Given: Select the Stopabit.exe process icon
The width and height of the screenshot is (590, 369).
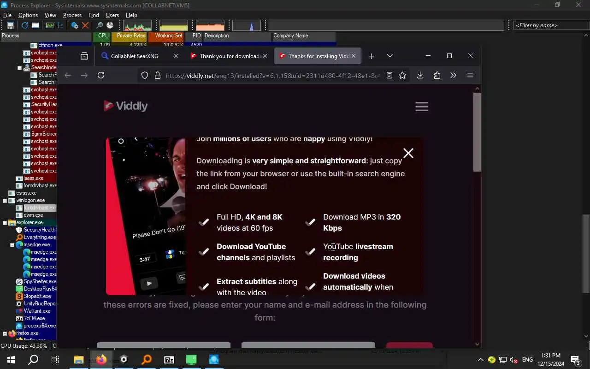Looking at the screenshot, I should tap(19, 296).
